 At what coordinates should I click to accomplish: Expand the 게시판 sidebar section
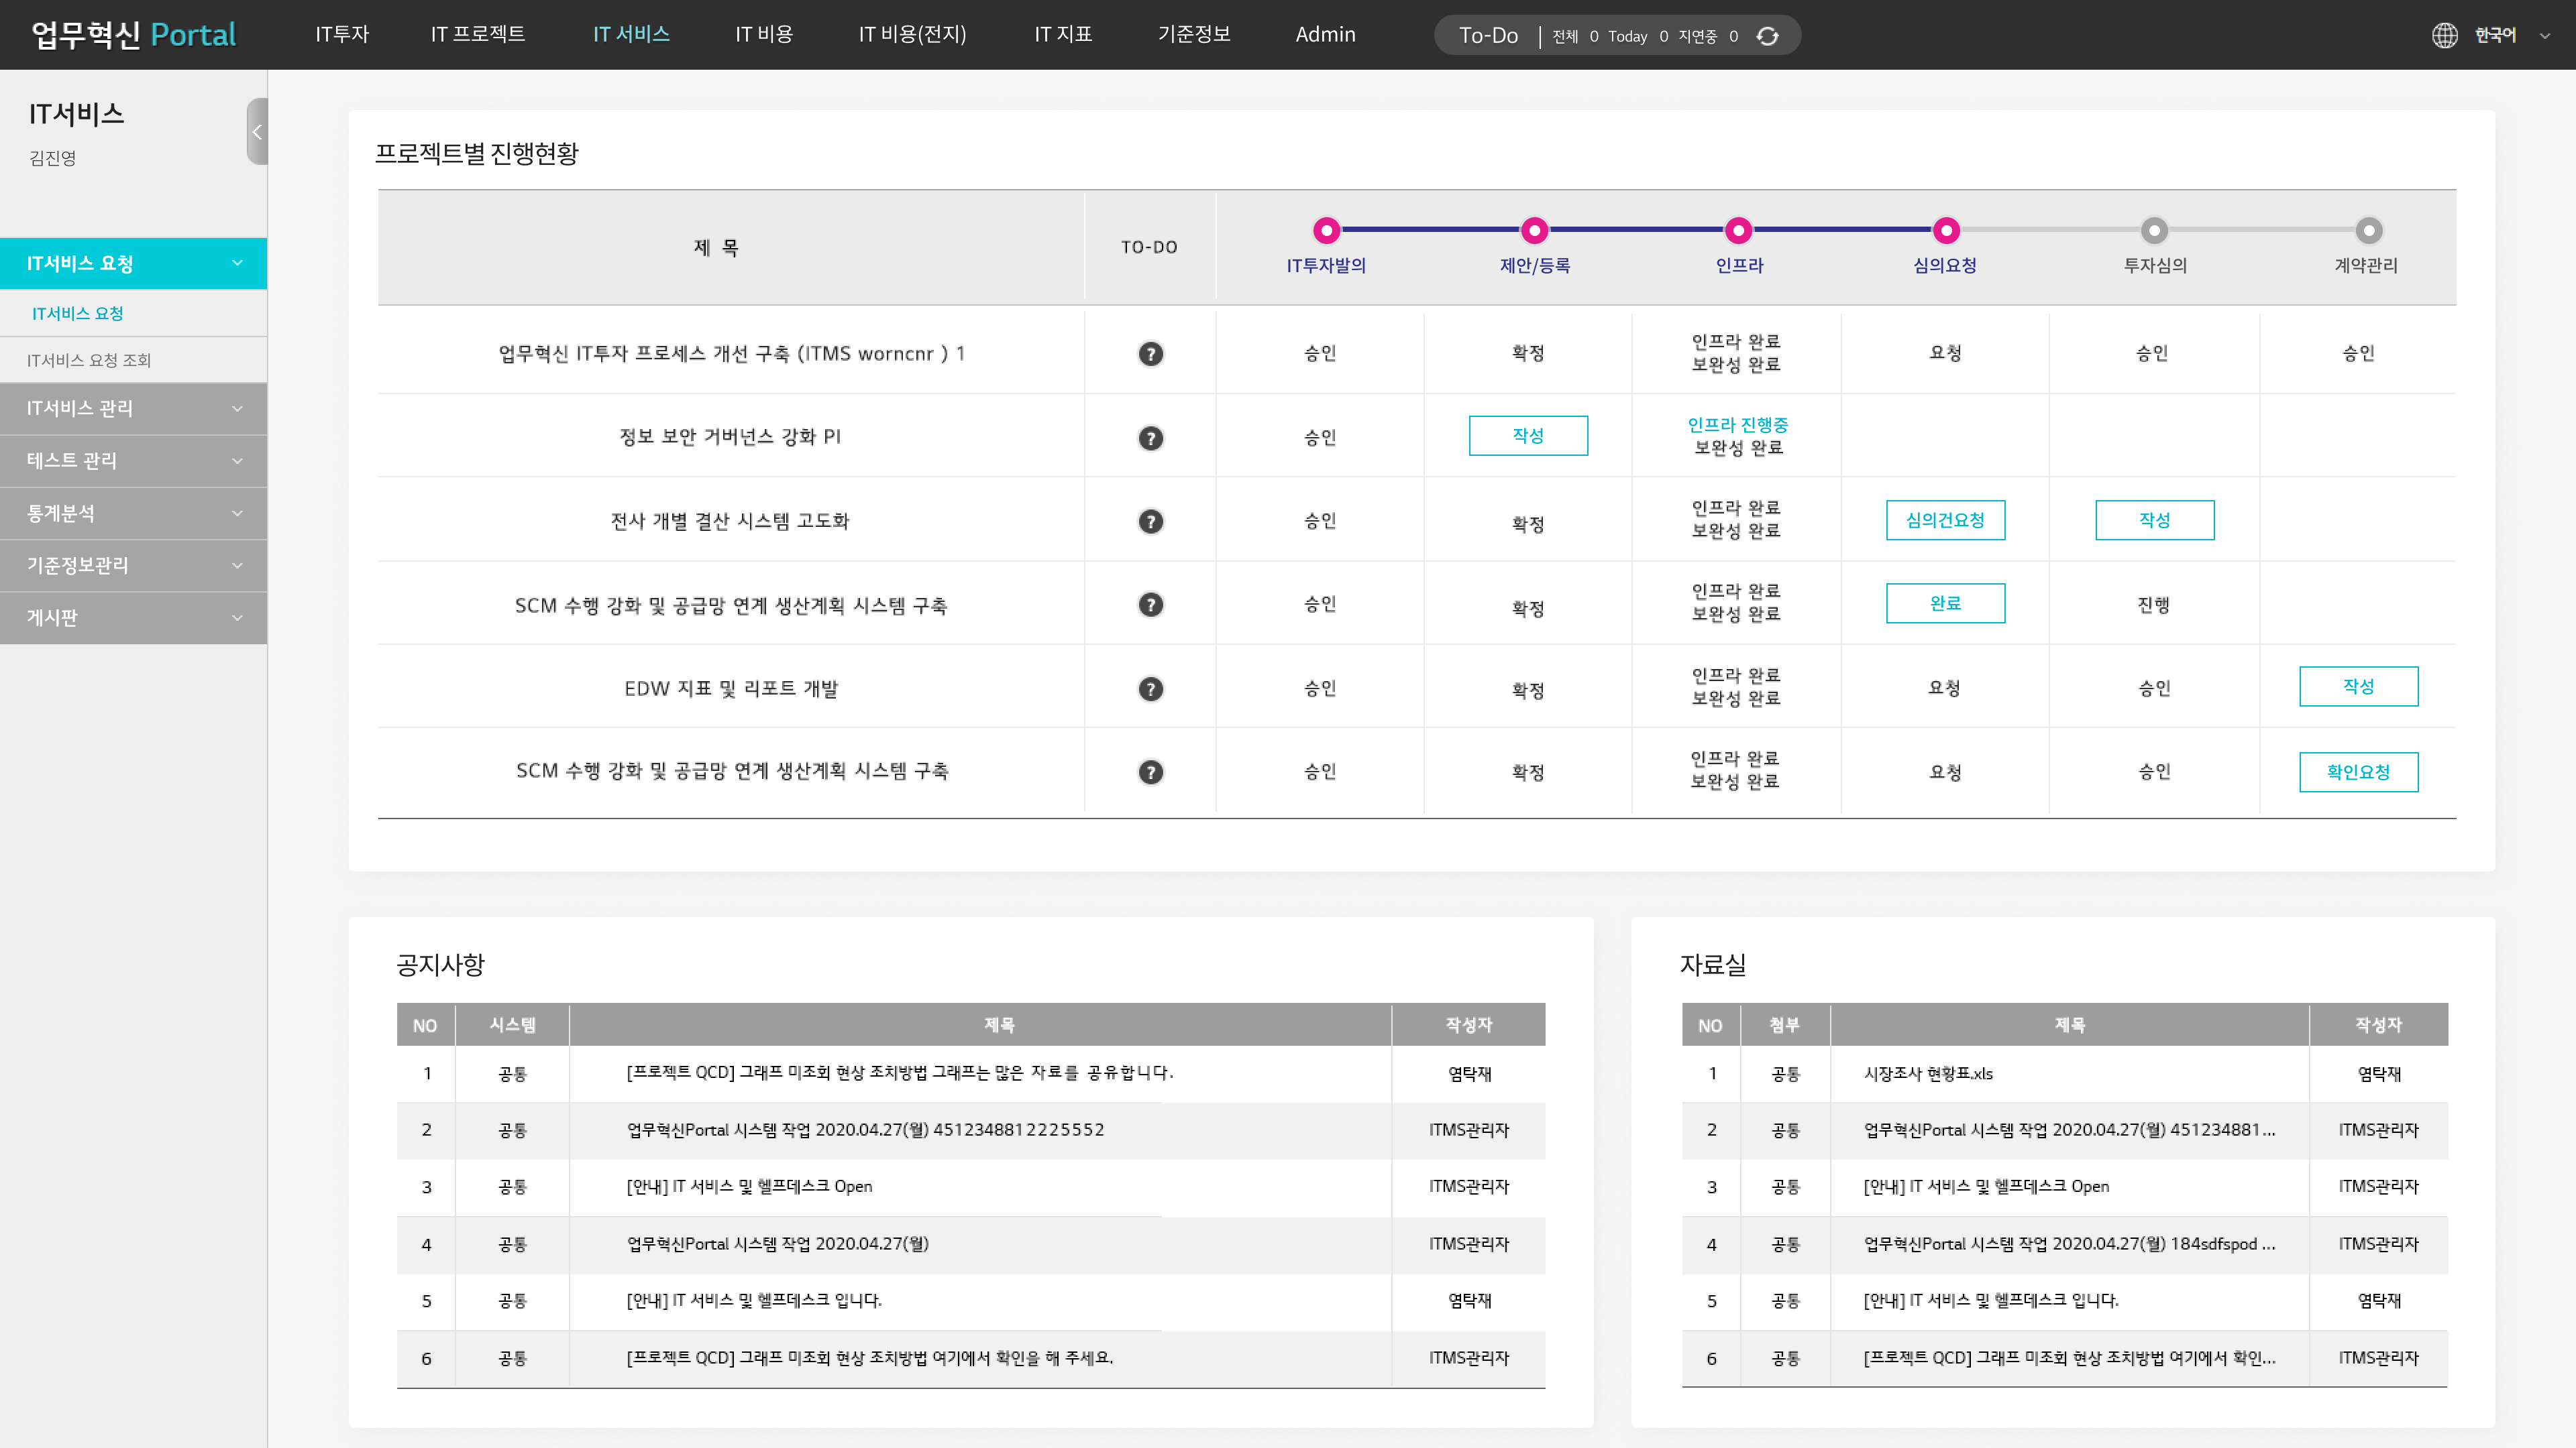pos(133,617)
